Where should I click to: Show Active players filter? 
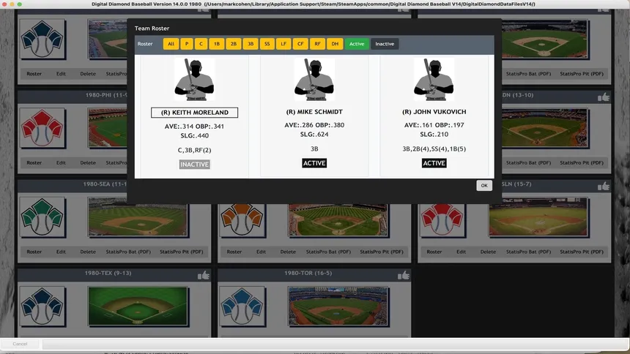[x=357, y=44]
